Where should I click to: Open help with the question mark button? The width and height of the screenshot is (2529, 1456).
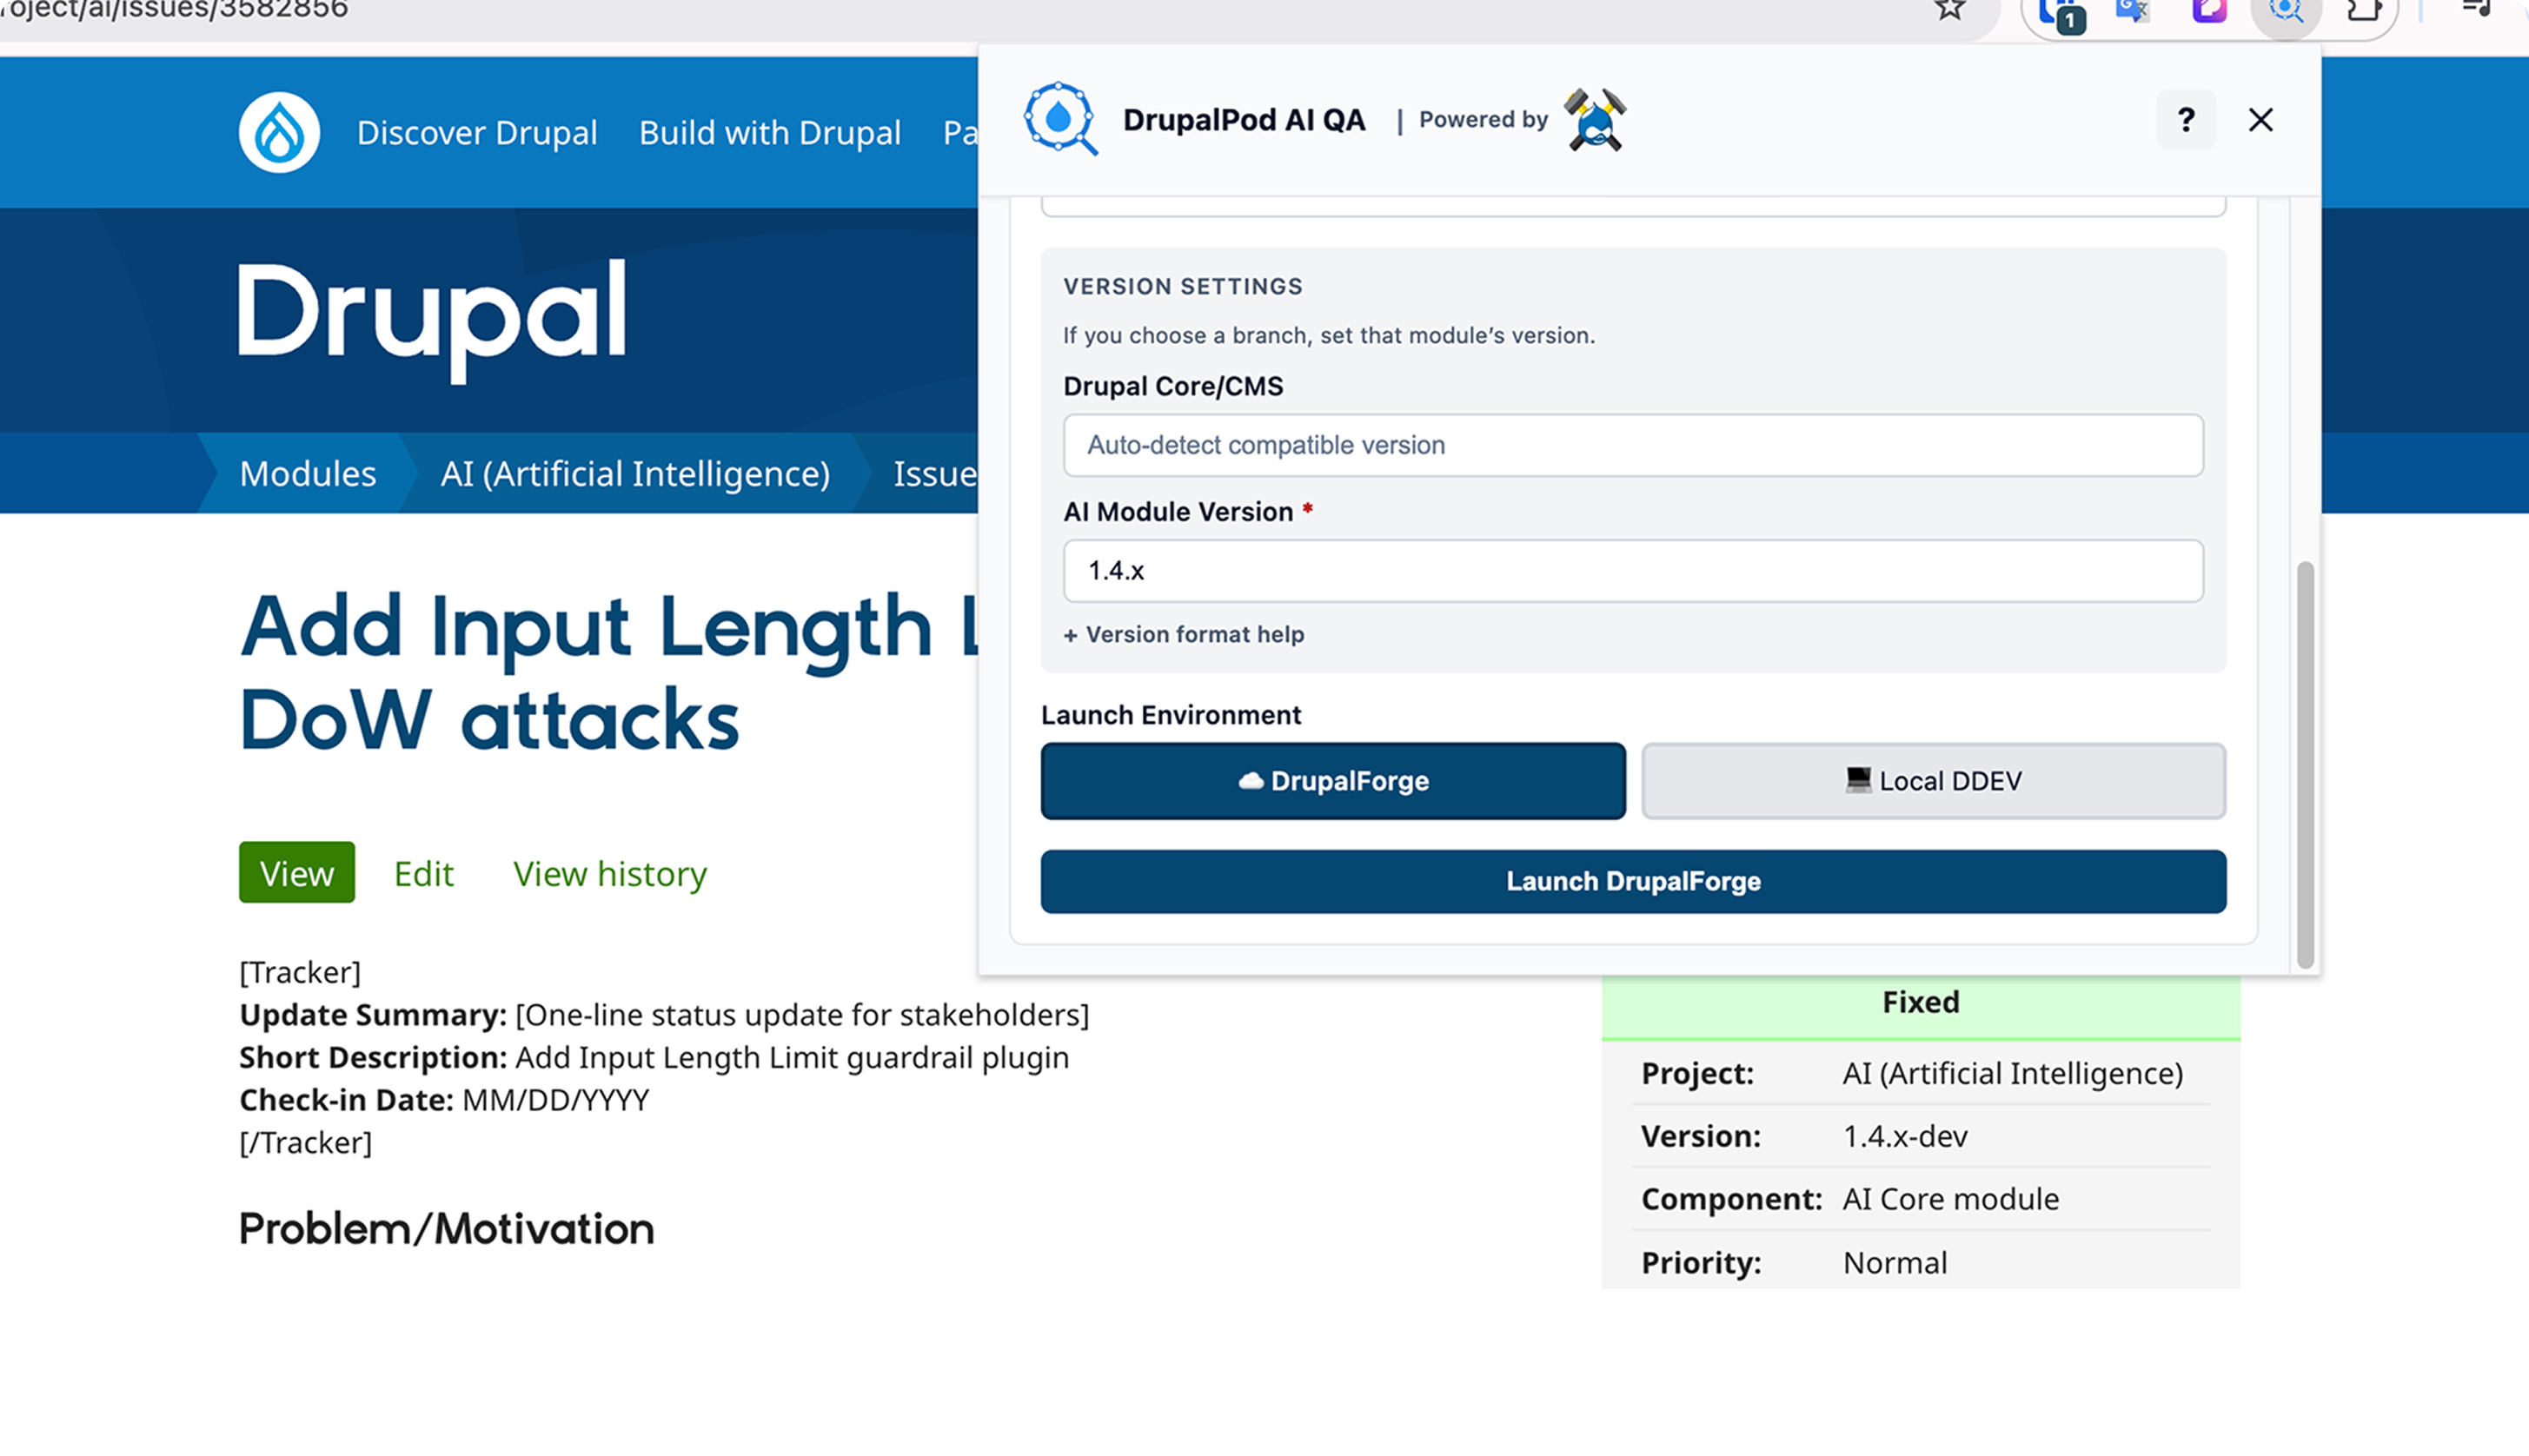2185,120
